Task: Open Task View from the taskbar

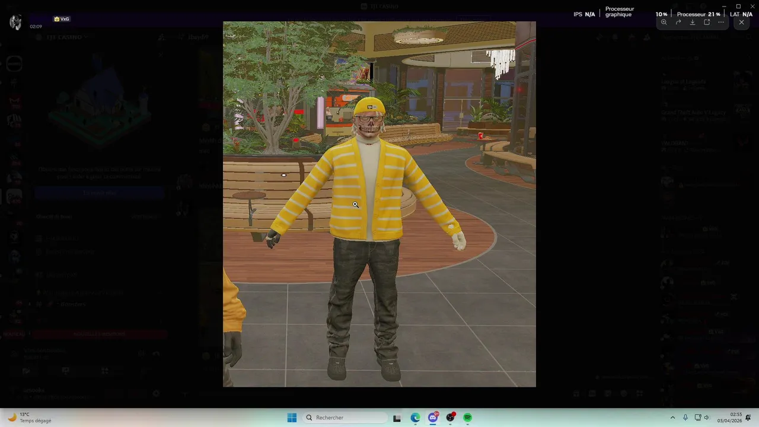Action: [x=397, y=418]
